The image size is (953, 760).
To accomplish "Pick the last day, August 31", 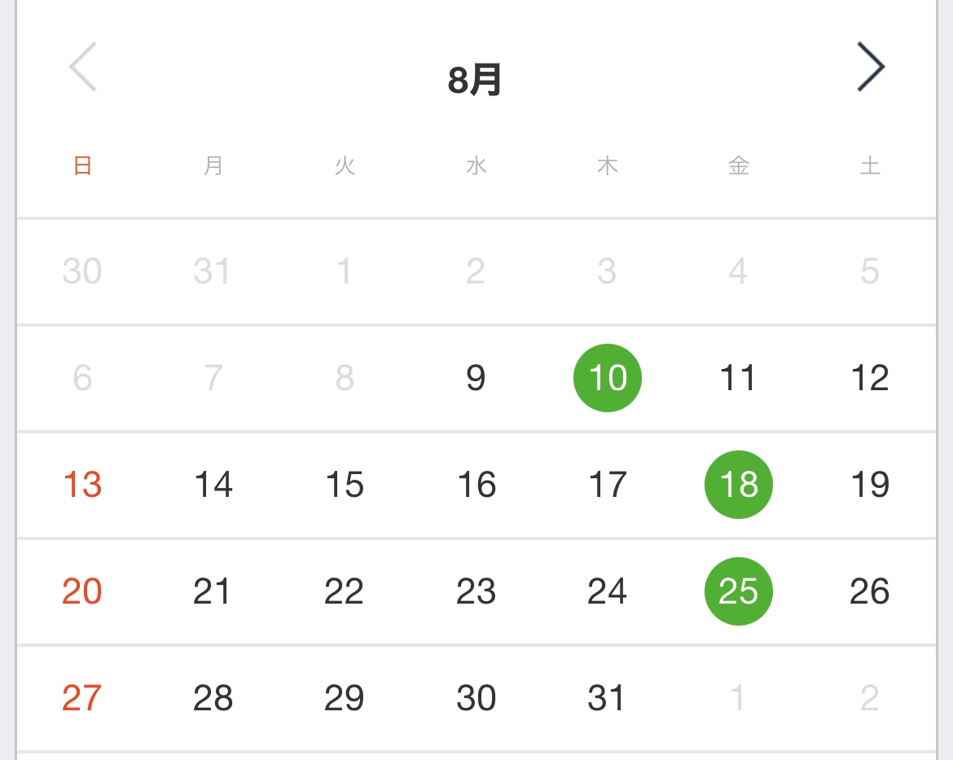I will [x=606, y=698].
